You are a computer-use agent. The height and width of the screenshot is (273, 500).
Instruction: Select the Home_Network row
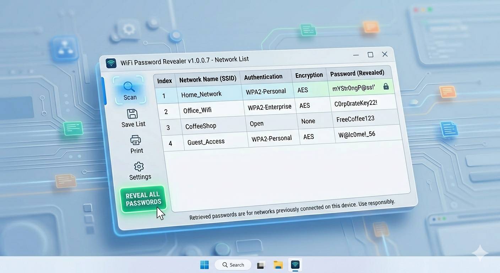point(201,94)
